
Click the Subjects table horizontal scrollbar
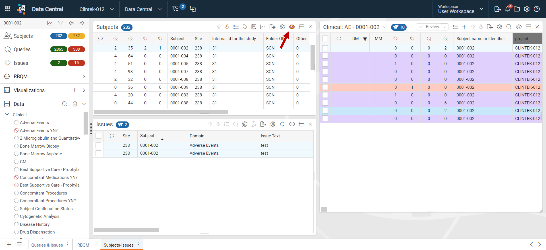point(161,112)
